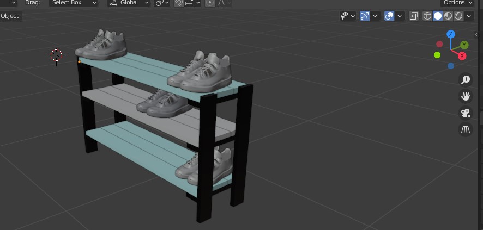The height and width of the screenshot is (230, 483).
Task: Toggle show overlays button
Action: [x=389, y=16]
